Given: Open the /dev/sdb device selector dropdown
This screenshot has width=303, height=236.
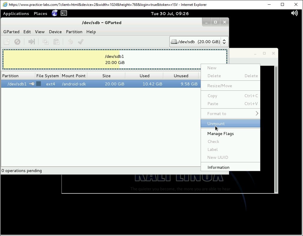Looking at the screenshot, I should pos(199,42).
